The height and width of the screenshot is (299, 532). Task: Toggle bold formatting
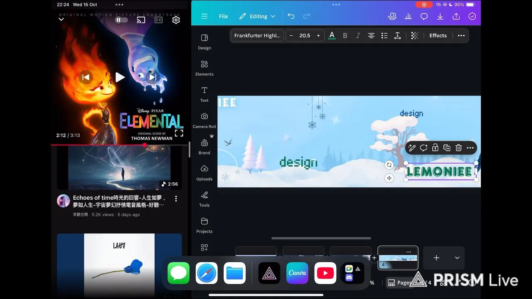[x=345, y=36]
